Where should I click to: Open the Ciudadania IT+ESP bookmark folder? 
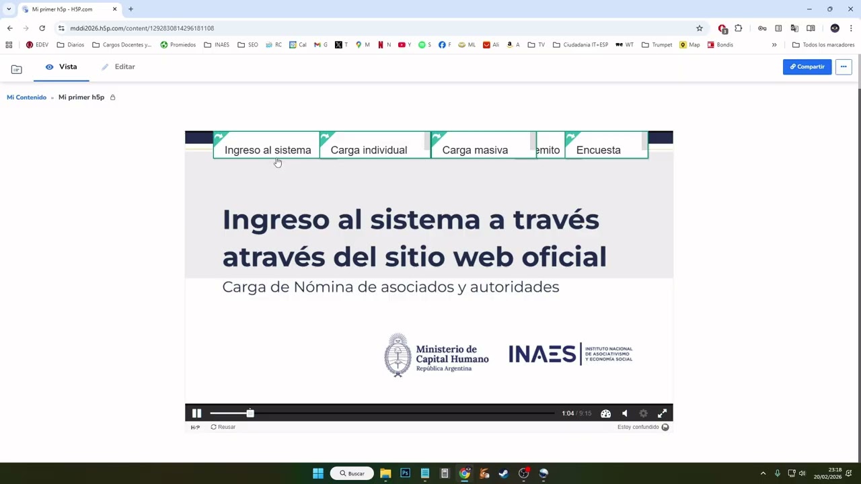pos(580,45)
